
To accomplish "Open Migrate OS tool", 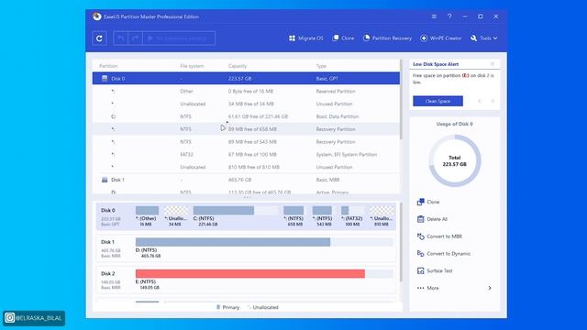I will coord(305,38).
